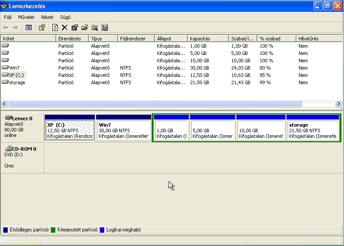
Task: Click the horizontal scrollbar right arrow
Action: tap(338, 103)
